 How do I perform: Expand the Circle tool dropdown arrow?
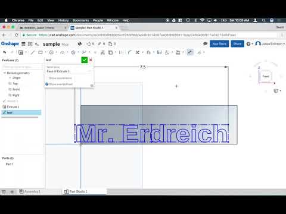(x=57, y=52)
